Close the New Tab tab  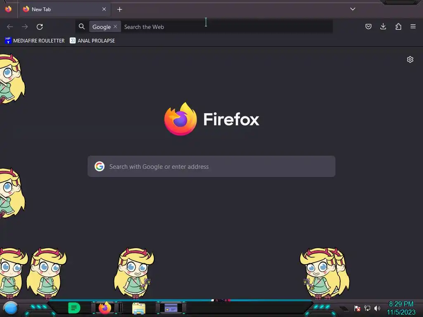coord(104,9)
